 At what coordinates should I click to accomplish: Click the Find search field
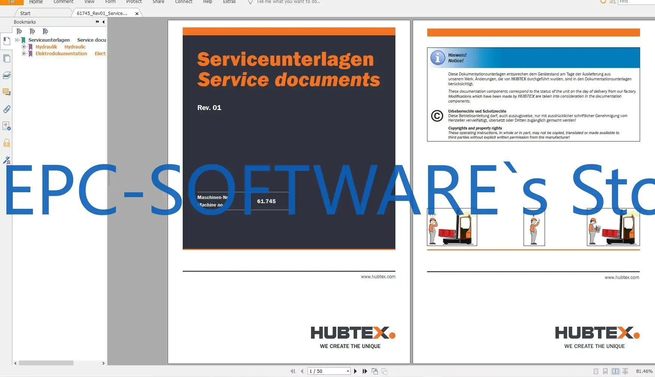(637, 2)
